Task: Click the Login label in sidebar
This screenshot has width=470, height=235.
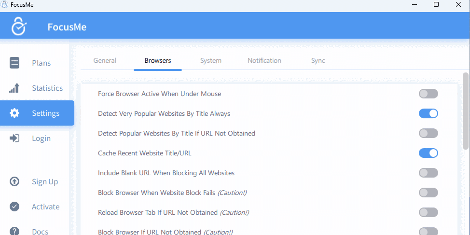Action: tap(41, 138)
